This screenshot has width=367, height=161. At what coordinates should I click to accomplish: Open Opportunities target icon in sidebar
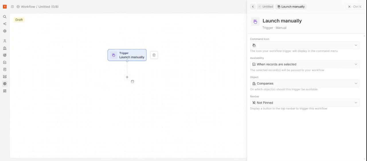tap(5, 55)
